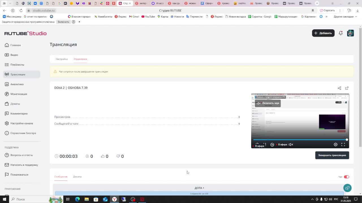
Task: Switch to the Донаты chat tab
Action: (x=77, y=177)
